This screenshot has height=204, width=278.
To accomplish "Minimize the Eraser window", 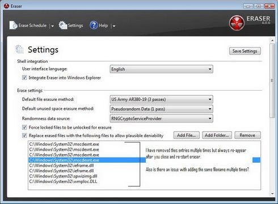I will pos(248,6).
